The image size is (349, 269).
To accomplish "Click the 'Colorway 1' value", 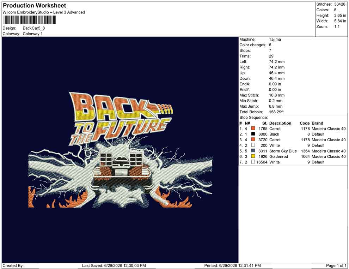I will click(x=32, y=34).
